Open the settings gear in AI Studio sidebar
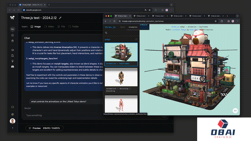The image size is (251, 141). (x=13, y=114)
